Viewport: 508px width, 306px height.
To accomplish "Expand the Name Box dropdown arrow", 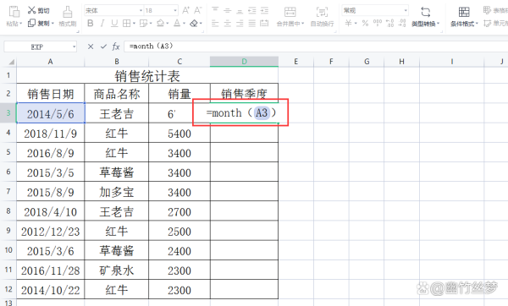I will 75,46.
